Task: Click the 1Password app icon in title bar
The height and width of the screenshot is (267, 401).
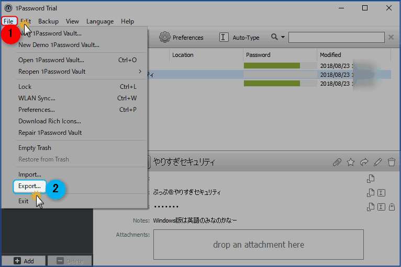Action: pyautogui.click(x=8, y=8)
